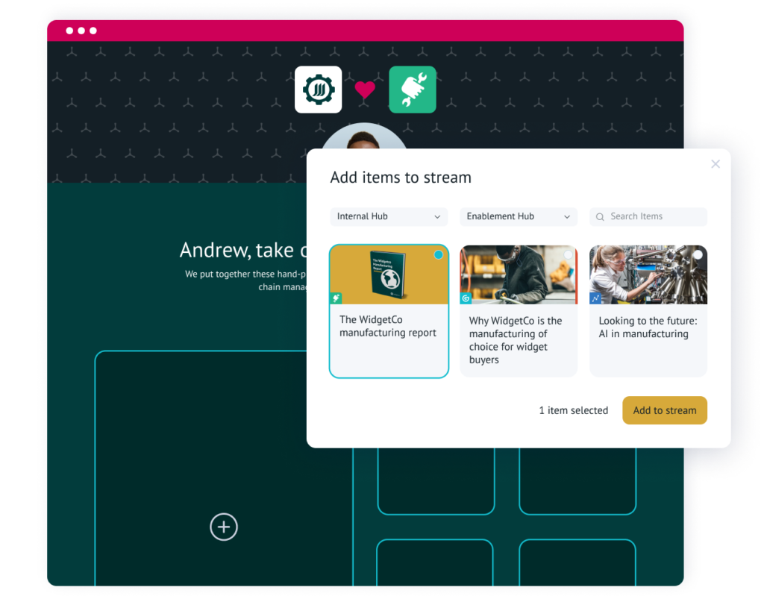Click the magnifying glass in the search field
The image size is (764, 599).
[600, 216]
